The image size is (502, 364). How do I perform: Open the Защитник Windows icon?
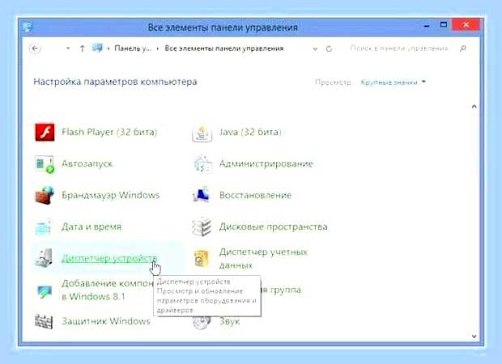[44, 321]
